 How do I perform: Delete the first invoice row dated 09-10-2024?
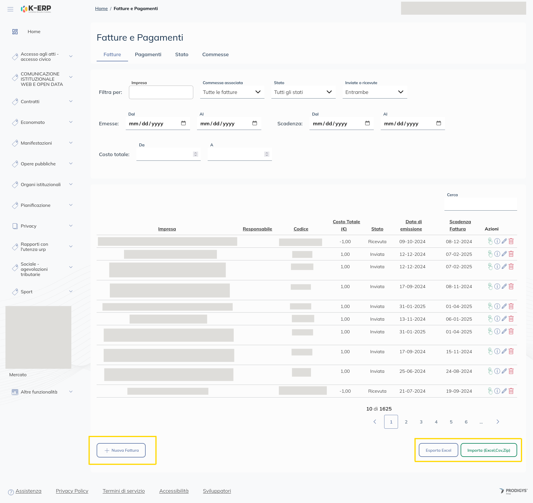coord(511,241)
